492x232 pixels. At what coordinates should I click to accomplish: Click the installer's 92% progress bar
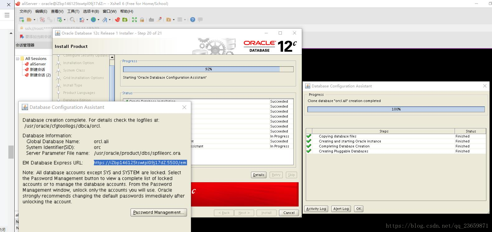click(x=208, y=69)
